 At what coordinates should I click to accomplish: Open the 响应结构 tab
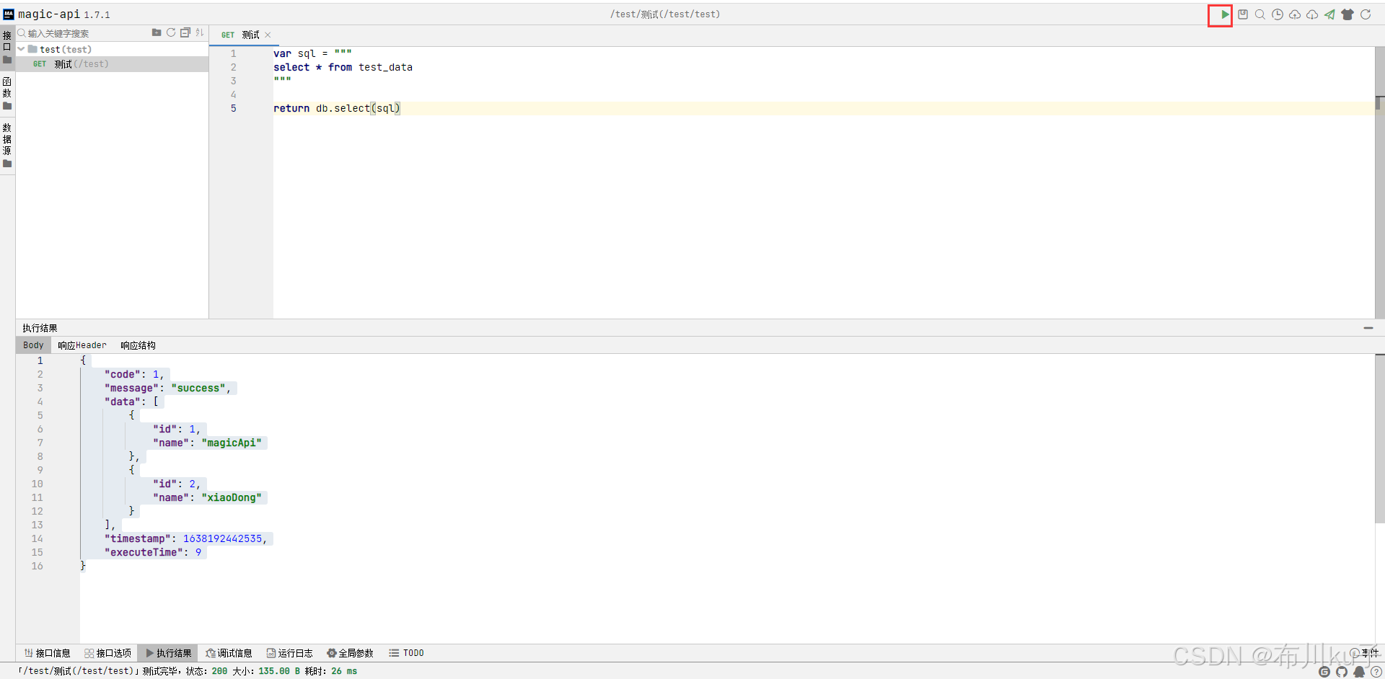[x=138, y=345]
